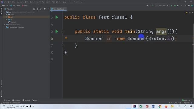Viewport: 194px width, 109px height.
Task: Expand the .idea folder
Action: coord(7,15)
